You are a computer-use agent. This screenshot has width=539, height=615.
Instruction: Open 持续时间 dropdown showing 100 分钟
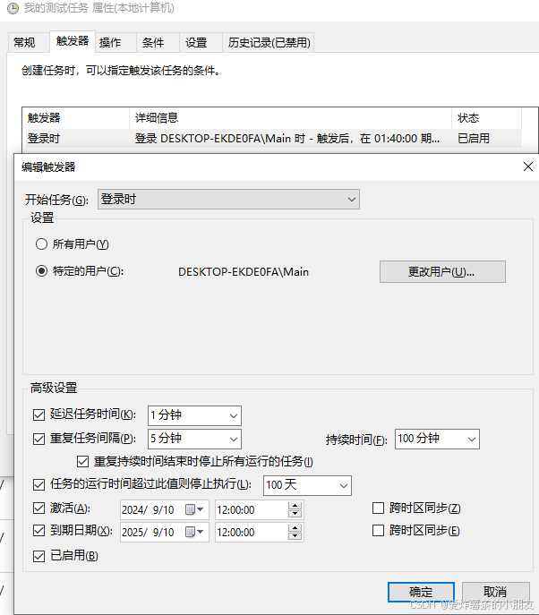(x=437, y=439)
